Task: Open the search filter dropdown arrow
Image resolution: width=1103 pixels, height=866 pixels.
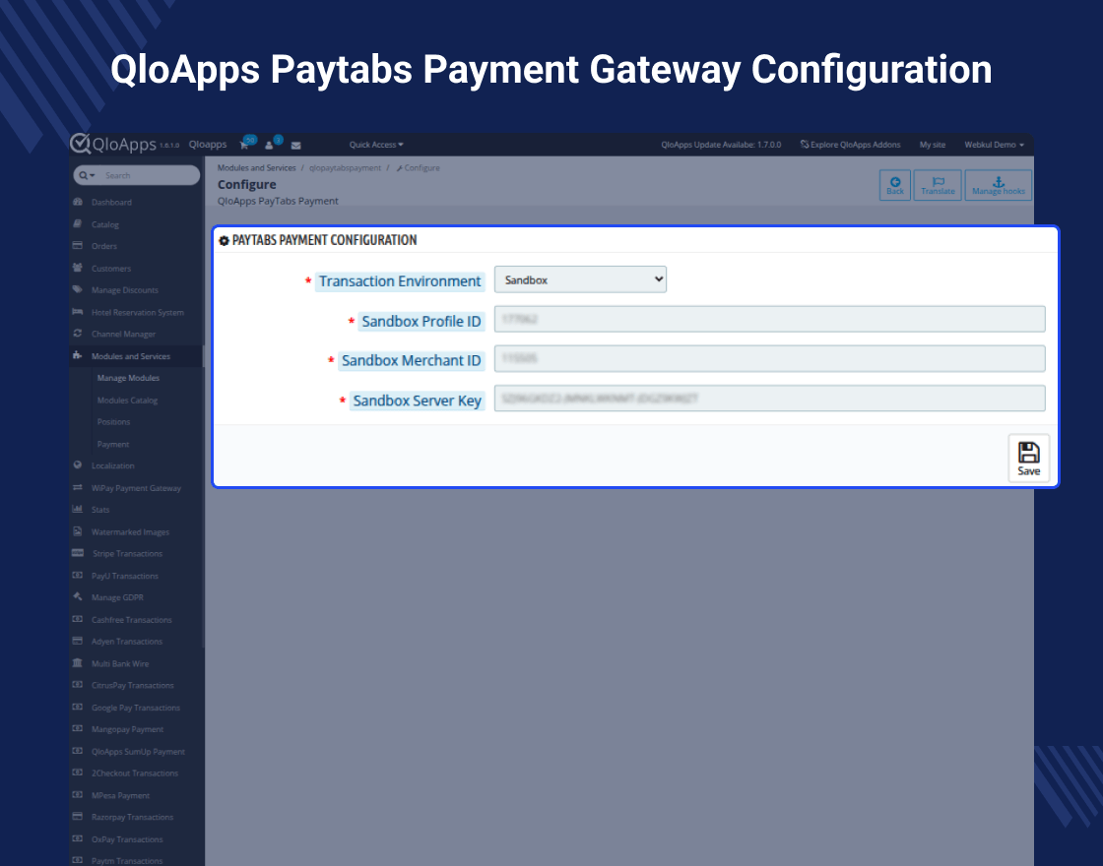Action: pyautogui.click(x=88, y=176)
